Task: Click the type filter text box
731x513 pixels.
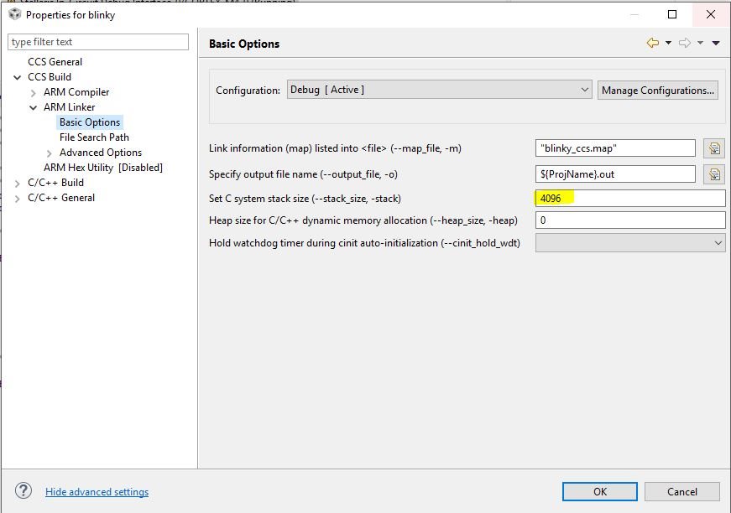Action: [98, 42]
